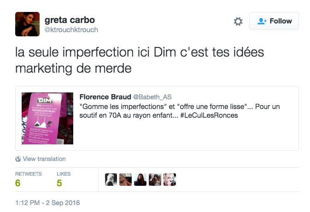
Task: Click the quoted tweet text body
Action: (180, 111)
